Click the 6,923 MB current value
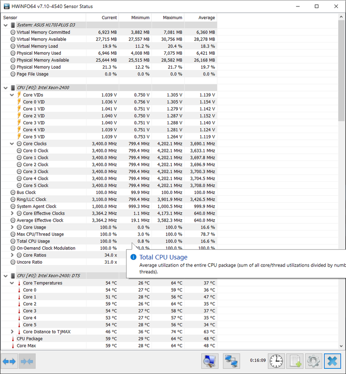This screenshot has height=374, width=346. point(108,32)
